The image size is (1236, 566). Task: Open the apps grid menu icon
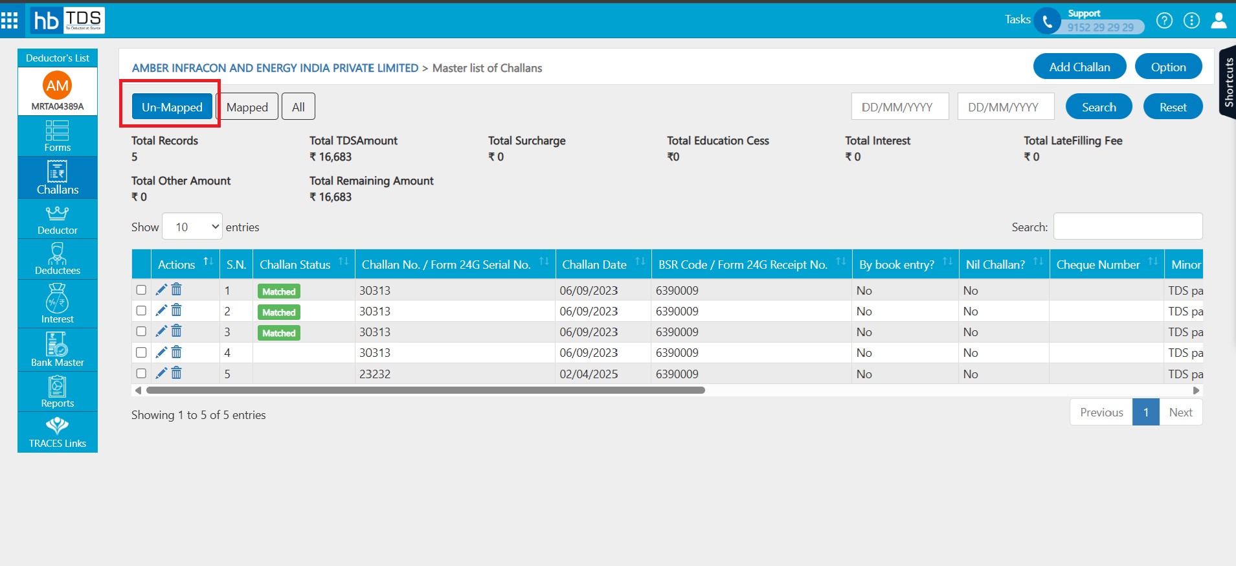(x=9, y=20)
